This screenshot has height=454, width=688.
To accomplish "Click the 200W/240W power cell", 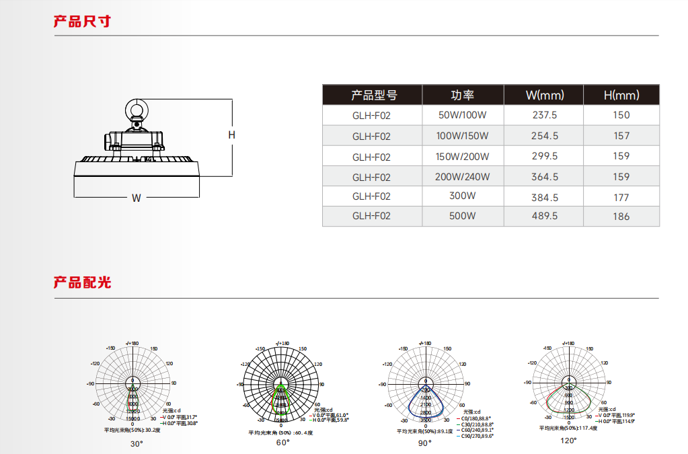I will [x=462, y=177].
